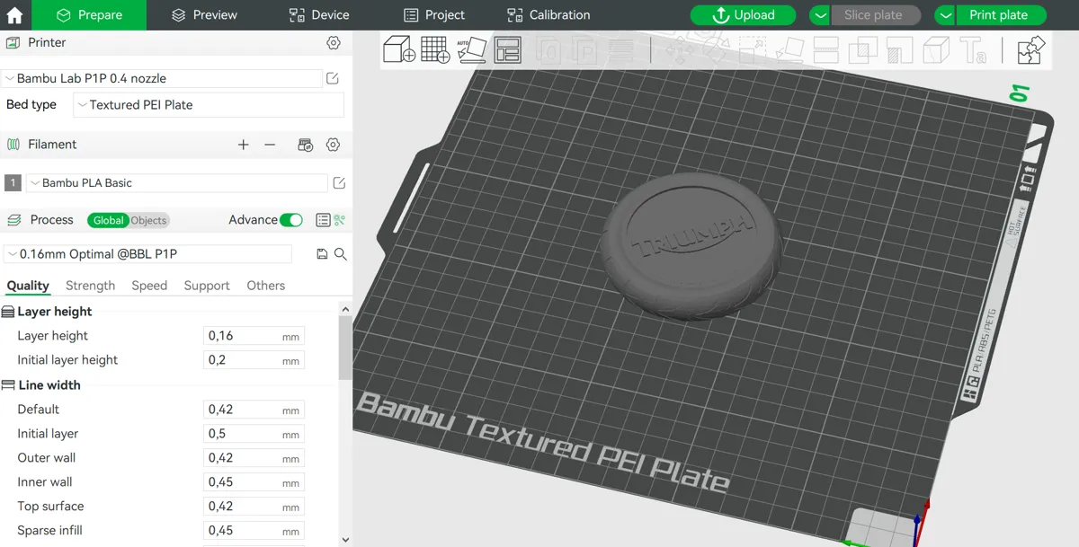Click the settings panel vertical scrollbar
The width and height of the screenshot is (1079, 547).
click(x=346, y=348)
